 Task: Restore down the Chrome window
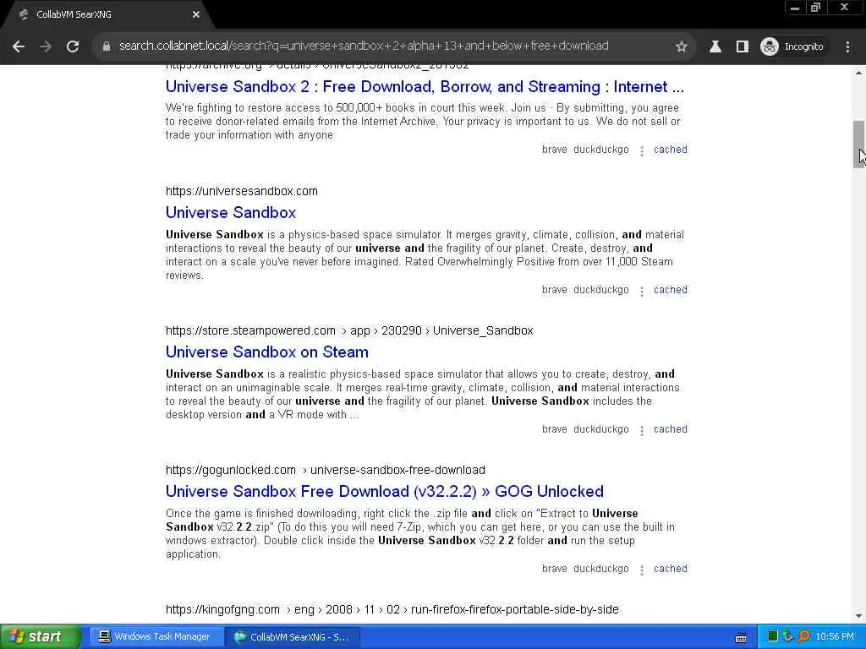[815, 8]
